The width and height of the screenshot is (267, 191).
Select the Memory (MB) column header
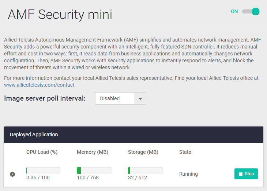[x=93, y=152]
